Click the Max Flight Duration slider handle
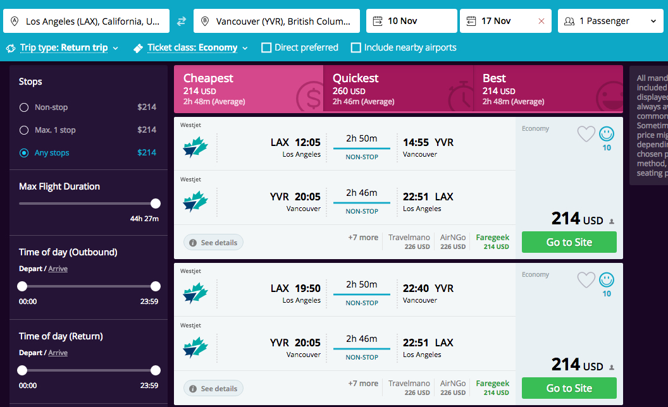 [156, 203]
